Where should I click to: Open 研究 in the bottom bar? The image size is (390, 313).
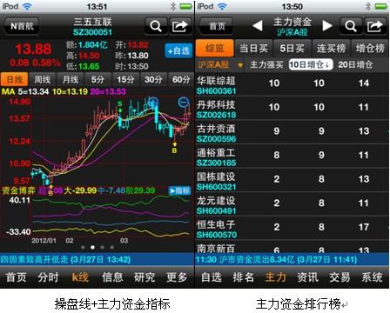pyautogui.click(x=145, y=277)
